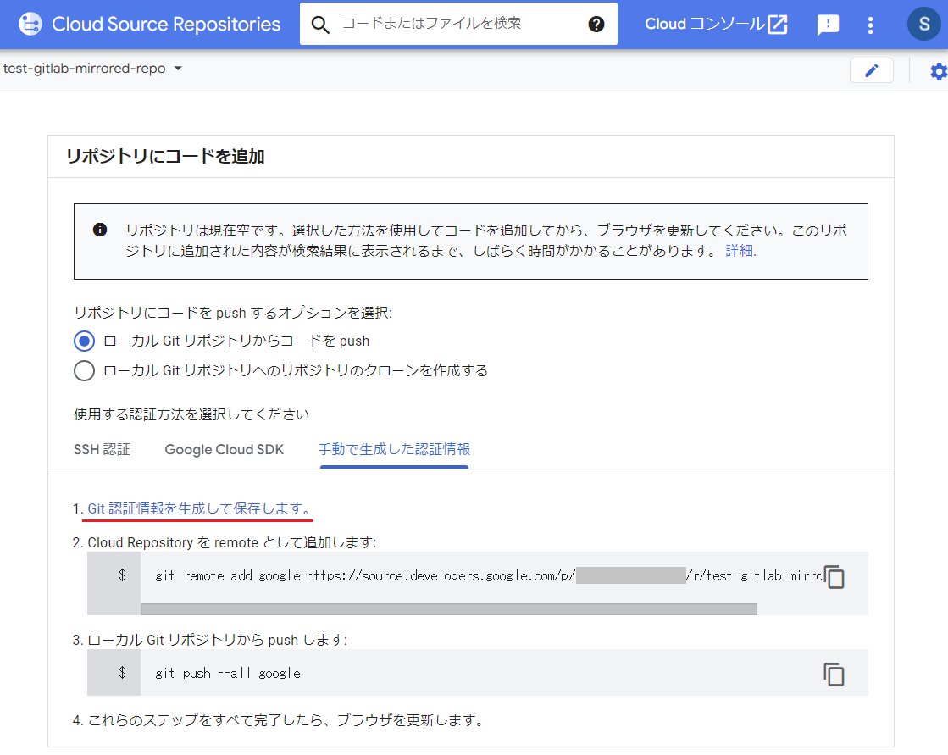The width and height of the screenshot is (948, 755).
Task: Open the overflow three-dot menu
Action: 870,24
